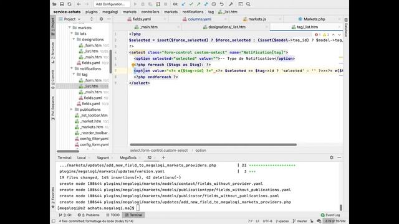Click the yellow warning indicator in editor corner
Image resolution: width=399 pixels, height=224 pixels.
326,35
